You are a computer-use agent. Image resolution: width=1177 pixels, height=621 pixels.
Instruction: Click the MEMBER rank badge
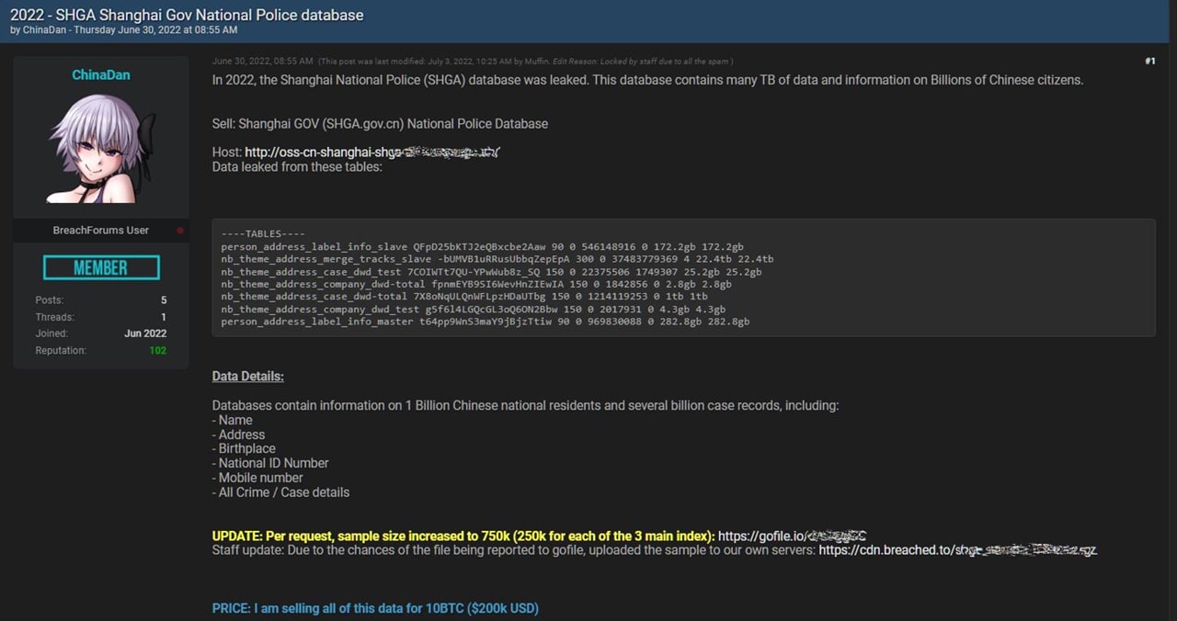pos(101,267)
